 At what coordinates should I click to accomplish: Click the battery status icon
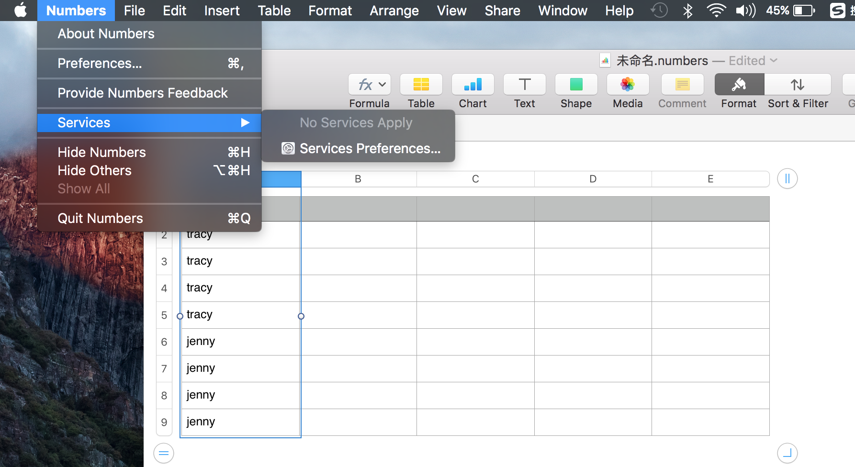[804, 10]
